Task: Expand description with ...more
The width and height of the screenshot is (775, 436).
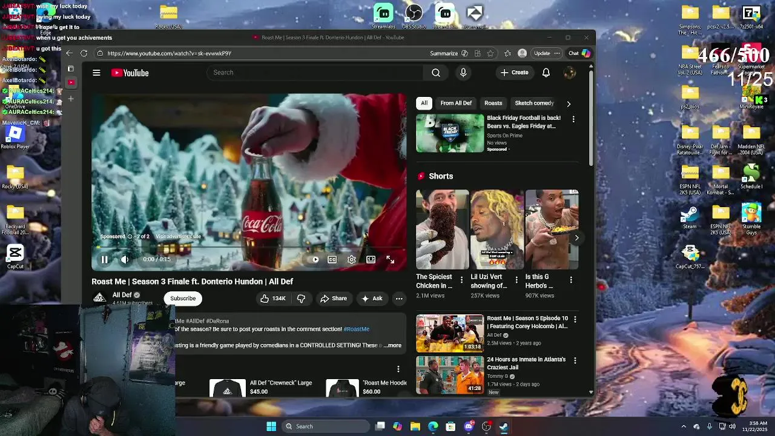Action: (392, 345)
